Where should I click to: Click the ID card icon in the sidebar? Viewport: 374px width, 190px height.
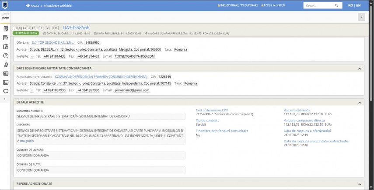pos(6,73)
